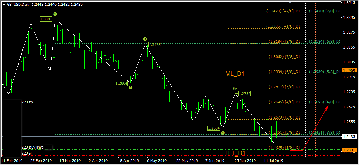This screenshot has width=359, height=165.
Task: Select the wave 5 circle marker
Action: [235, 89]
